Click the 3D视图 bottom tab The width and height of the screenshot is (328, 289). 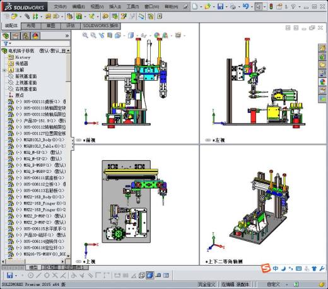[x=50, y=268]
